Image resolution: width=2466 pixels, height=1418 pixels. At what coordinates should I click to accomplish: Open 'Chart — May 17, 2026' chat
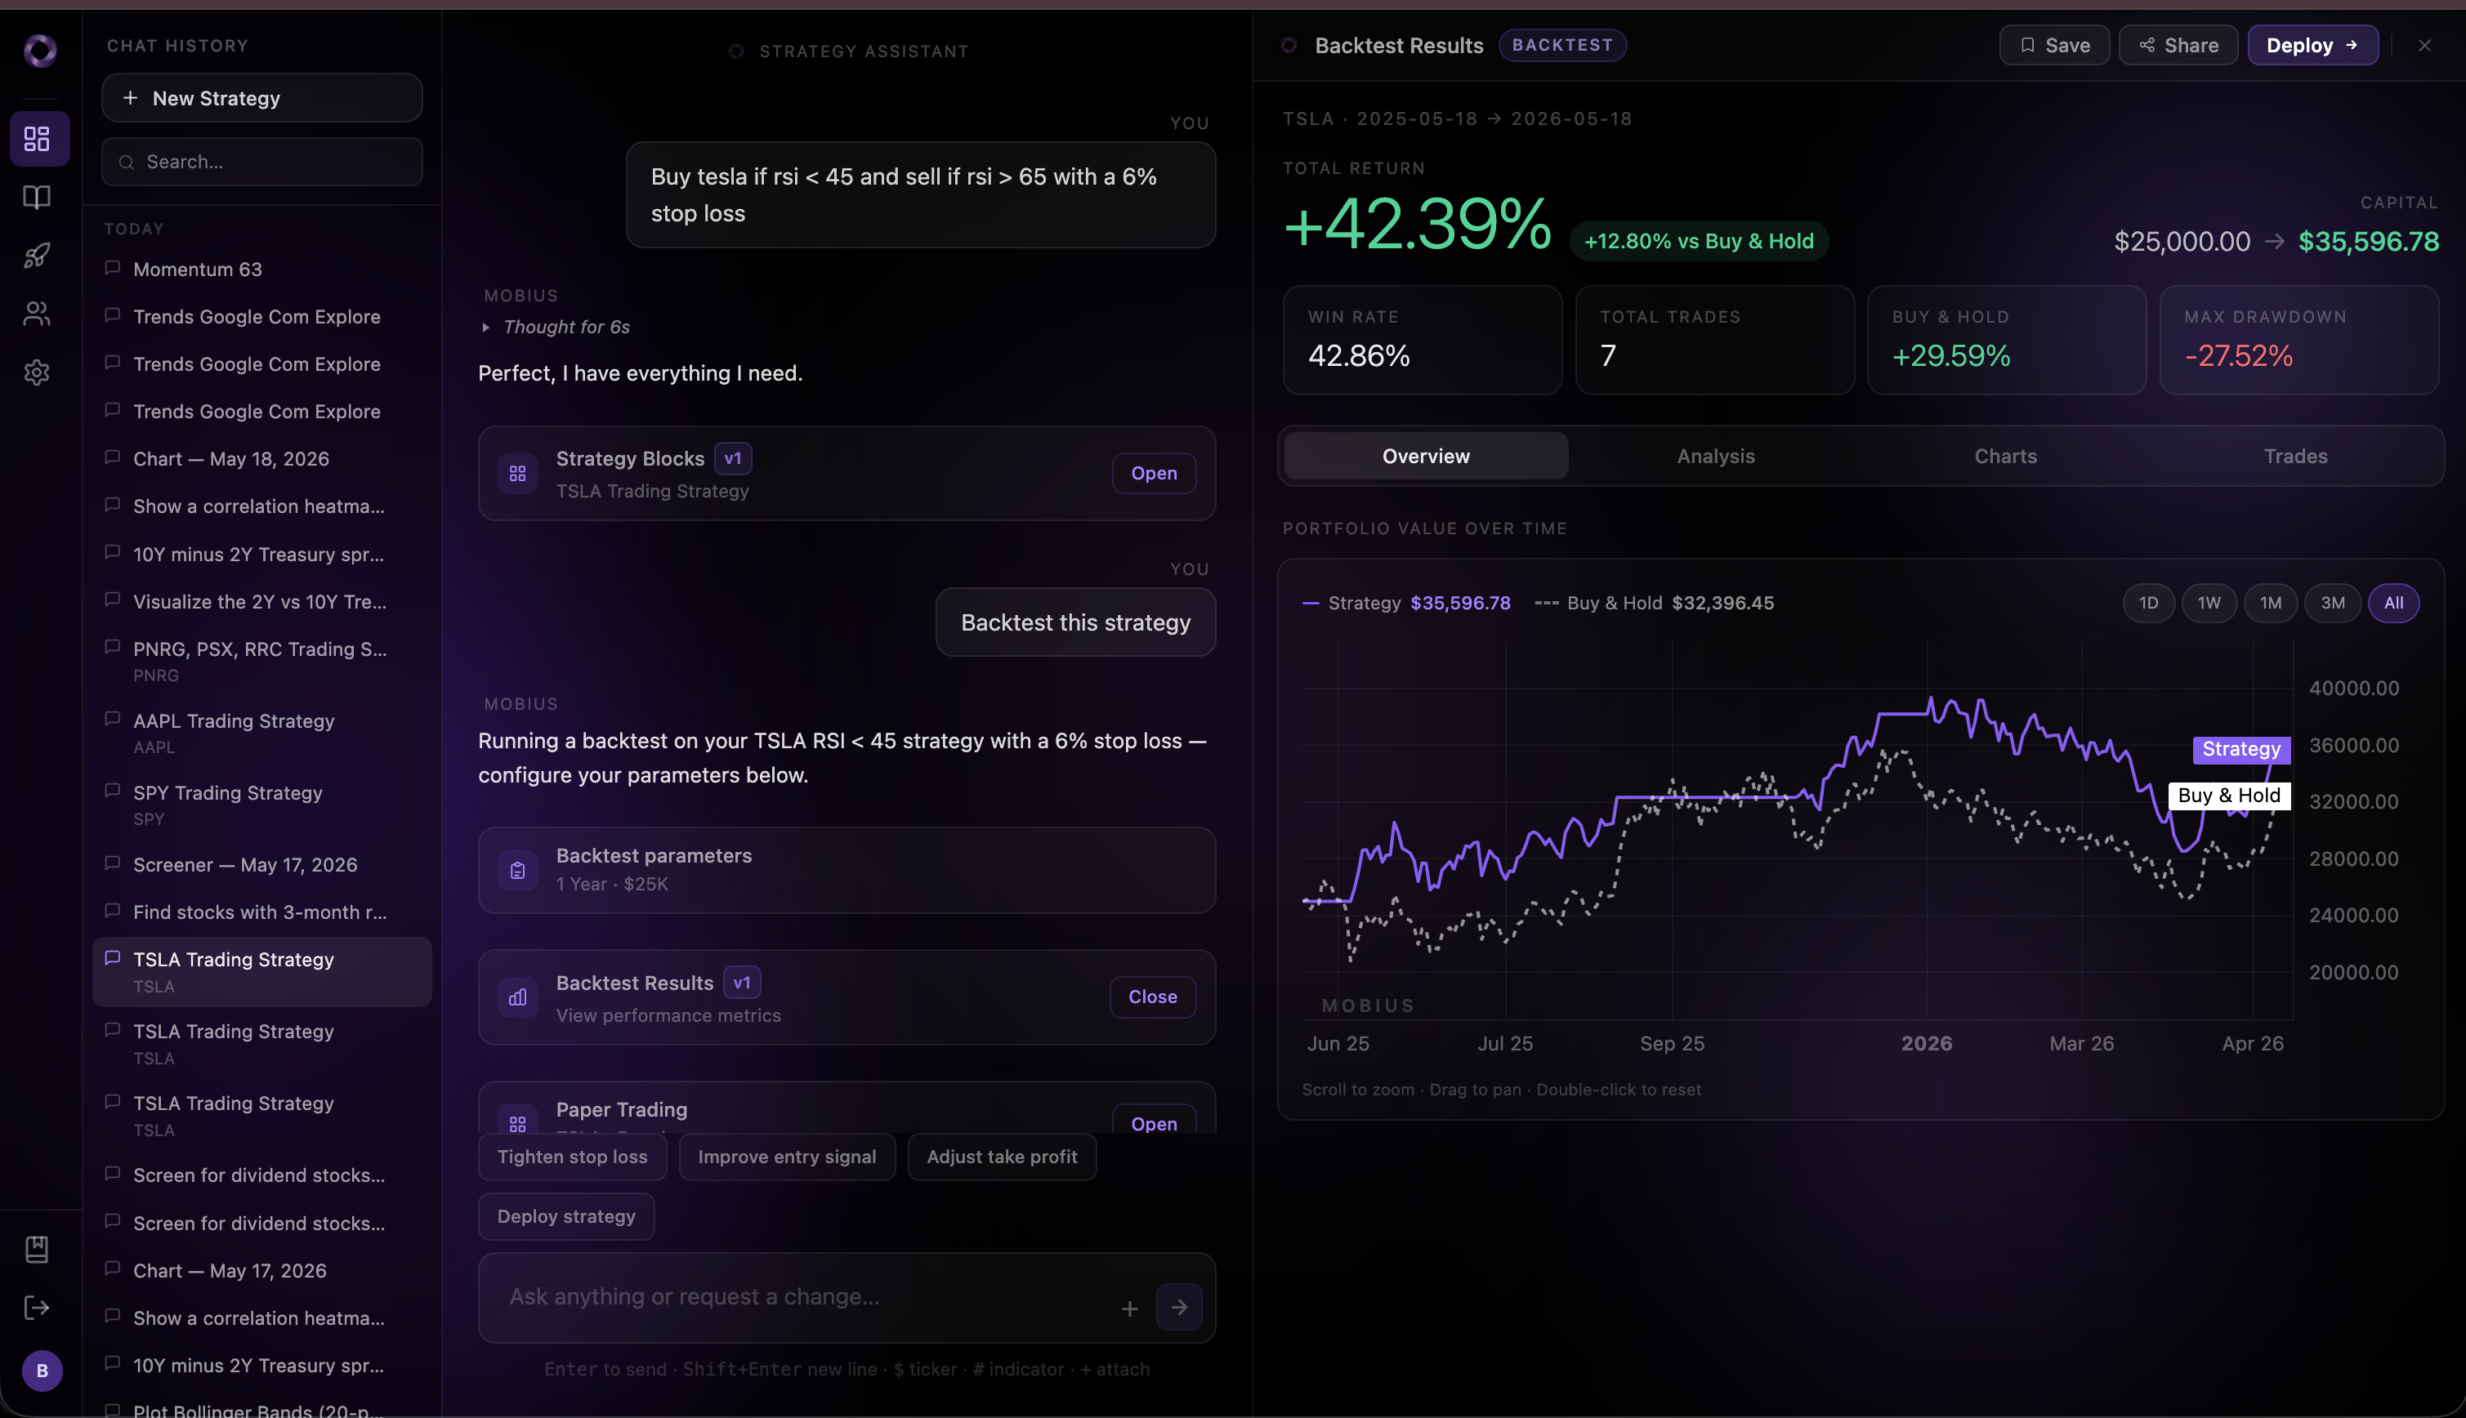point(262,1271)
